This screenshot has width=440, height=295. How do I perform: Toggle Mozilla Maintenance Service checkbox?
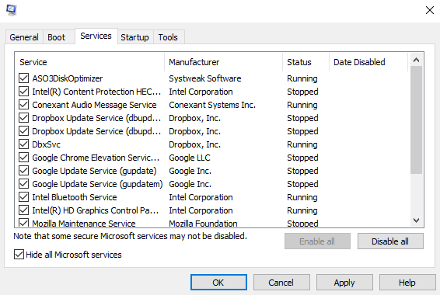[24, 223]
